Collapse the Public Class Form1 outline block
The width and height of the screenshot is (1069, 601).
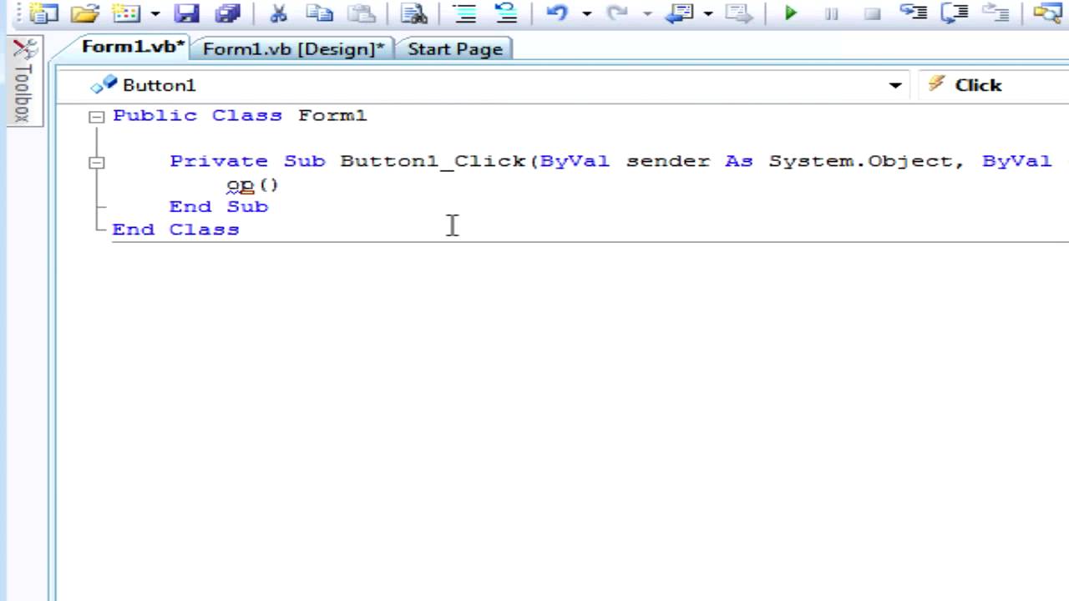point(97,117)
